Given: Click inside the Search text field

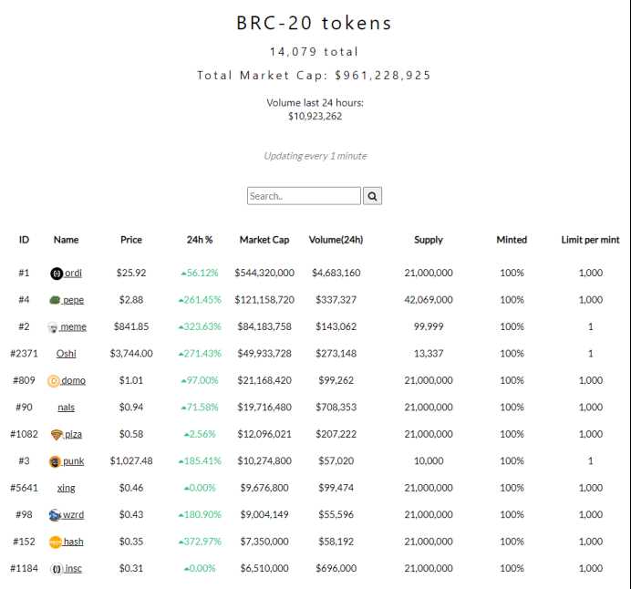Looking at the screenshot, I should tap(304, 196).
